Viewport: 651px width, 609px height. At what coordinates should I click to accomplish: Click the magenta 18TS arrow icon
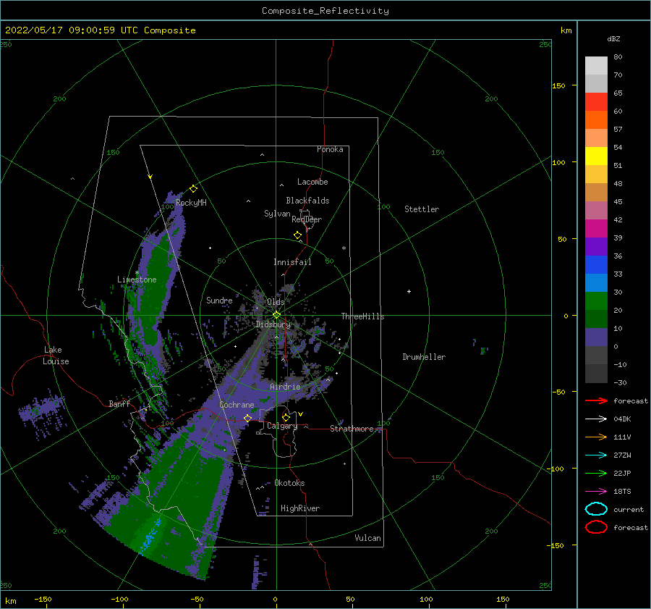596,492
